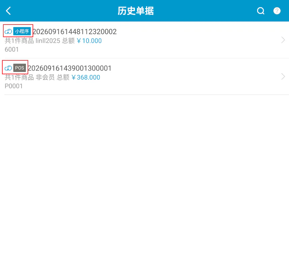
Task: Open order number 20260916144811232​0002
Action: pyautogui.click(x=75, y=32)
